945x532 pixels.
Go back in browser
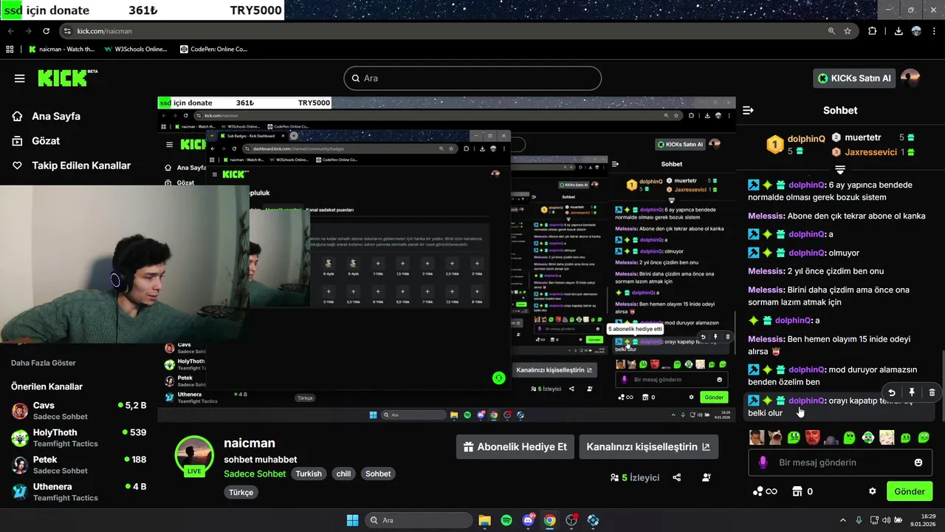click(x=11, y=31)
